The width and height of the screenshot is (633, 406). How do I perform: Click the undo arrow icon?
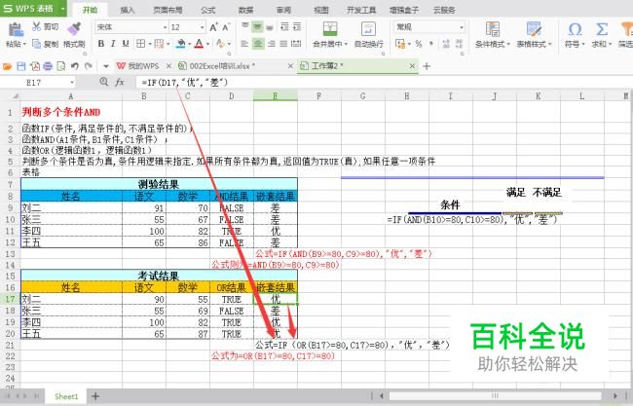click(x=74, y=66)
